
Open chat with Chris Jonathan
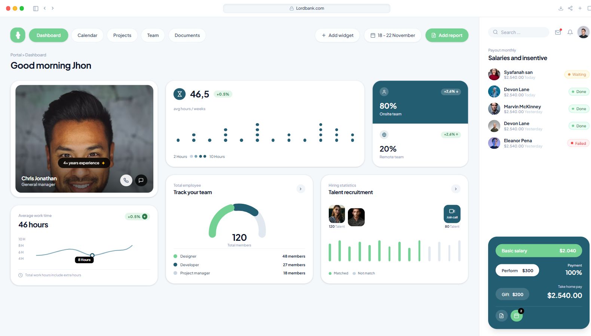[x=141, y=180]
